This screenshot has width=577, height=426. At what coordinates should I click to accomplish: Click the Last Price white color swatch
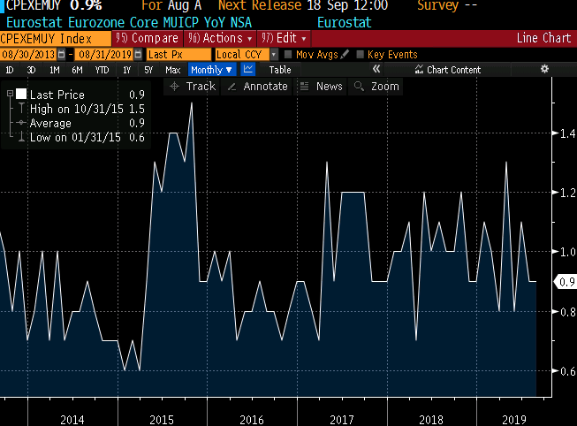tap(21, 94)
